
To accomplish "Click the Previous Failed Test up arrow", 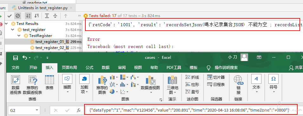I will (x=66, y=16).
